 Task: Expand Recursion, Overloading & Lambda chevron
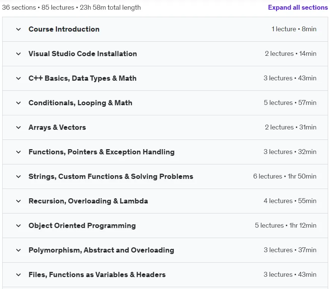point(19,201)
